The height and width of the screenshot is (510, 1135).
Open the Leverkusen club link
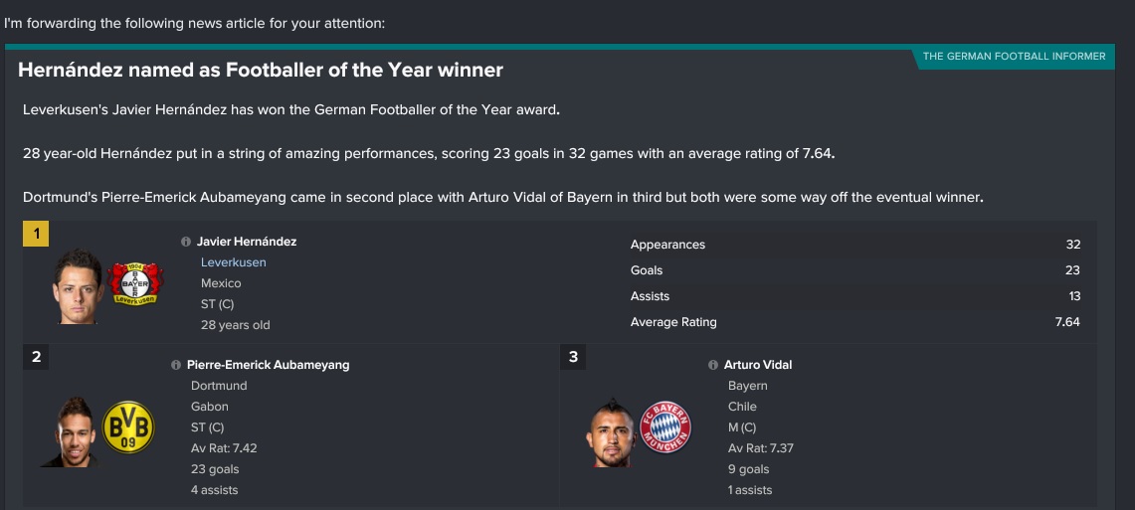(233, 262)
